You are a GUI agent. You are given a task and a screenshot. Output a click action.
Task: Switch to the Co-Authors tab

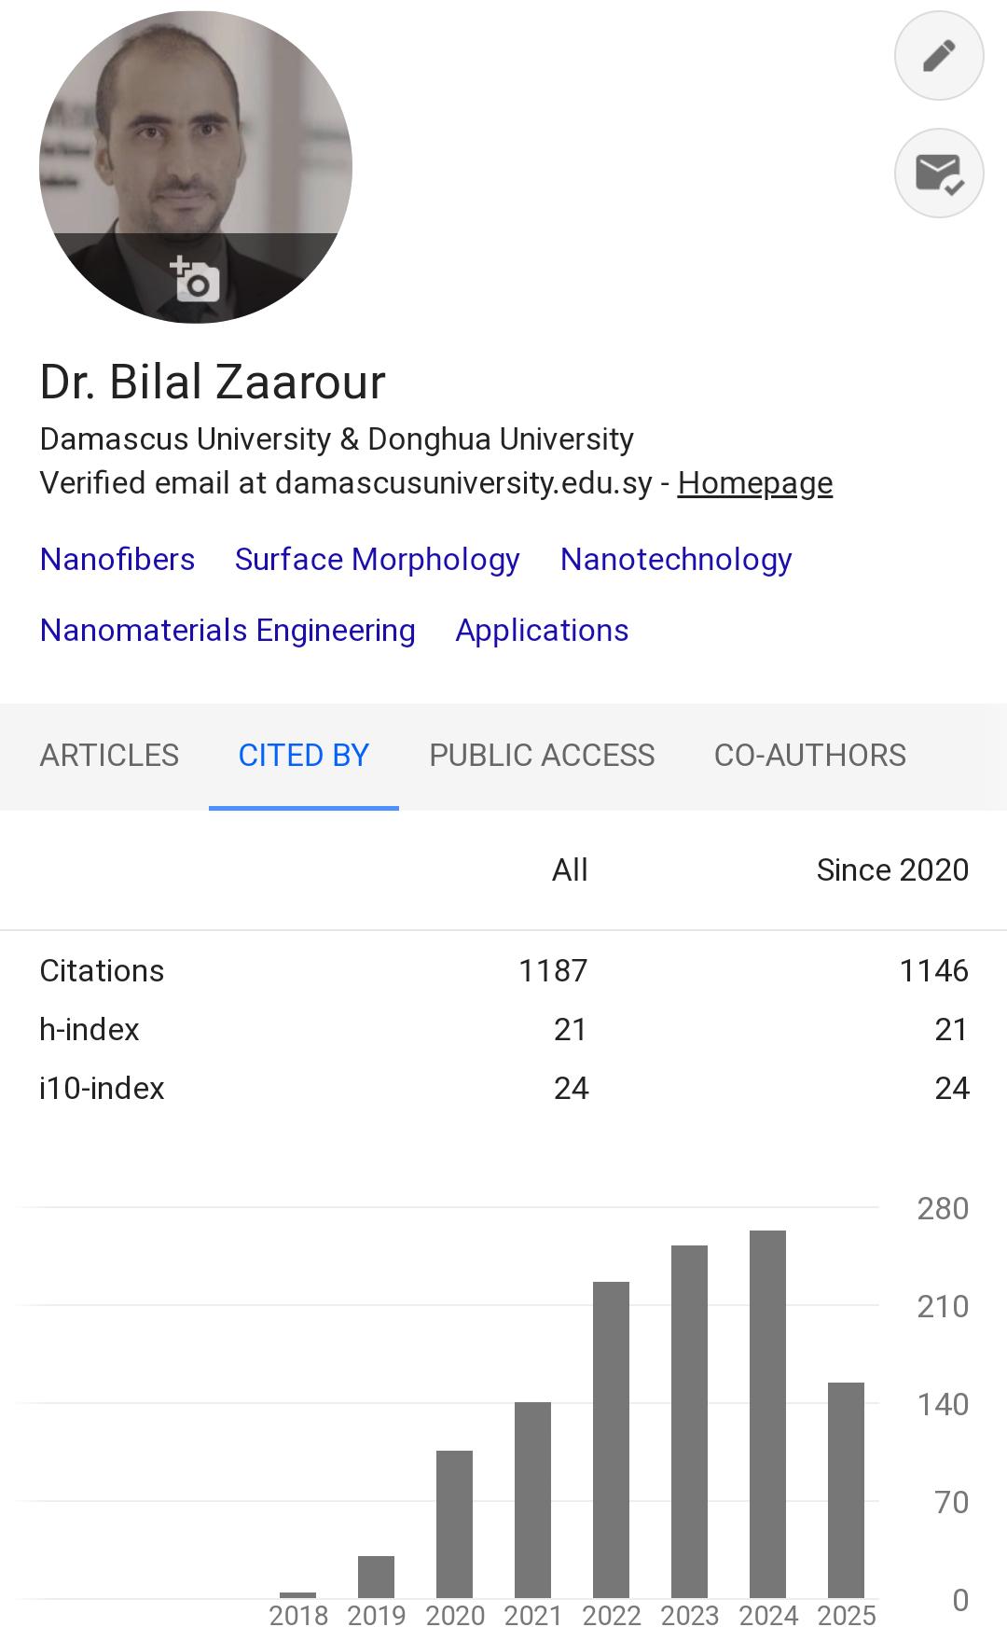[809, 756]
